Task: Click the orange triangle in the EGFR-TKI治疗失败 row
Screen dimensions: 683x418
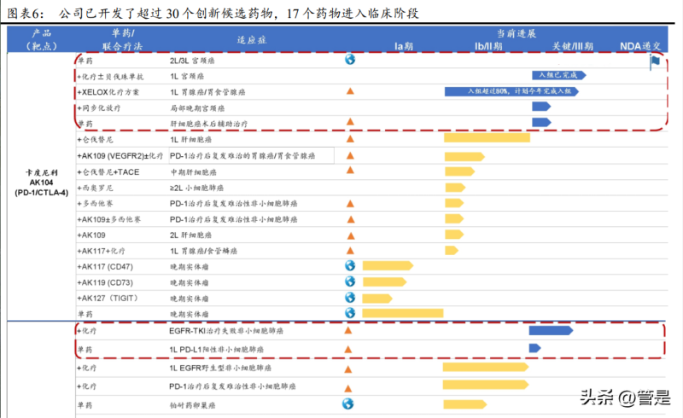Action: (348, 330)
